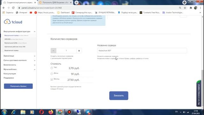Screen dimensions: 204x115
Task: Open the Avalon Technologies bookmark
Action: click(x=173, y=12)
